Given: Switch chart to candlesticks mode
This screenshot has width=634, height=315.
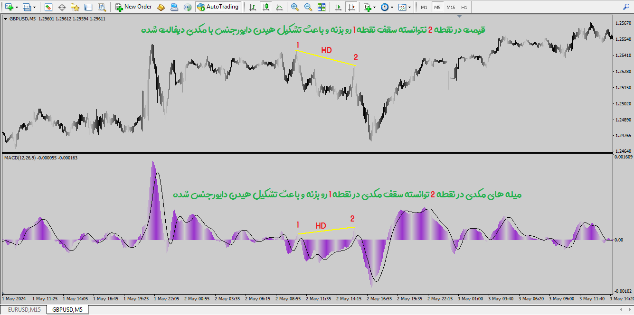Looking at the screenshot, I should click(265, 7).
